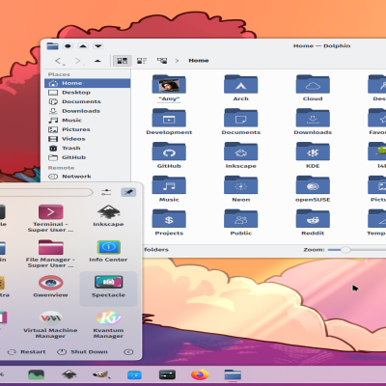Select GitHub in Places panel

87,157
